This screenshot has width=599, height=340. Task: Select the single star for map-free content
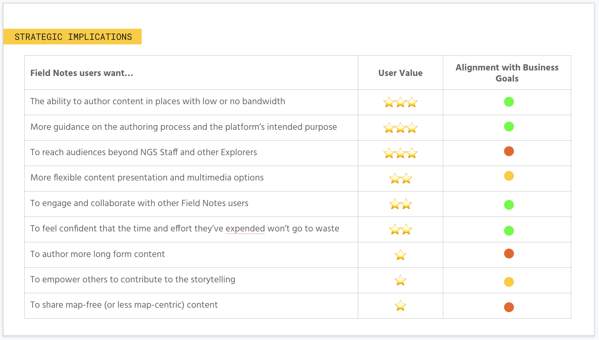pyautogui.click(x=400, y=306)
